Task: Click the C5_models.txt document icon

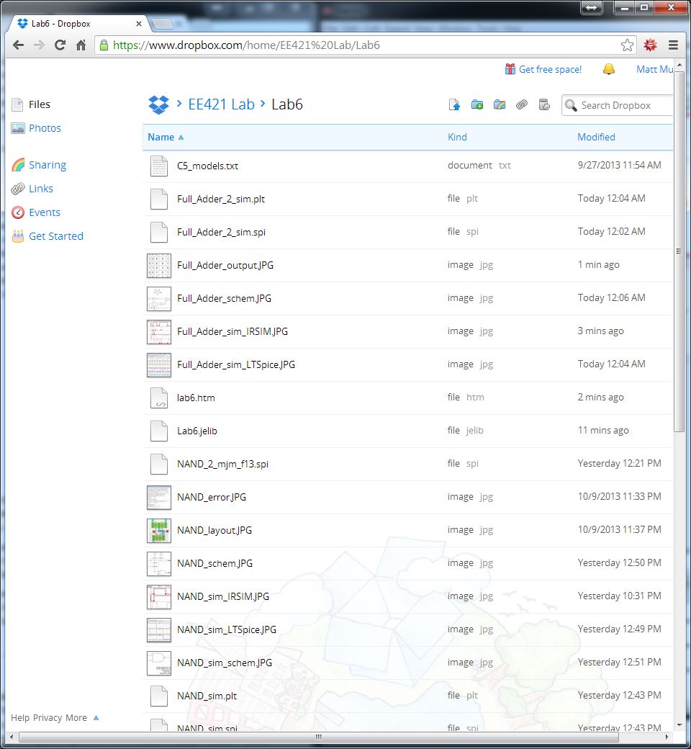Action: click(158, 166)
